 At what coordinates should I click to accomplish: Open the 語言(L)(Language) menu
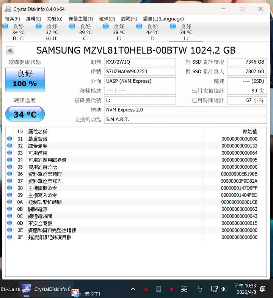[x=163, y=19]
